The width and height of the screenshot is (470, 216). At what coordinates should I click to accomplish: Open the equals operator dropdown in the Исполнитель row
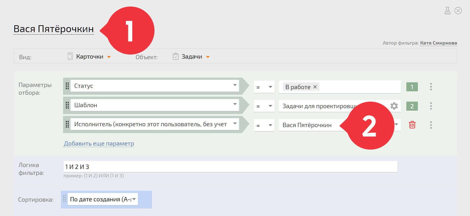[264, 125]
